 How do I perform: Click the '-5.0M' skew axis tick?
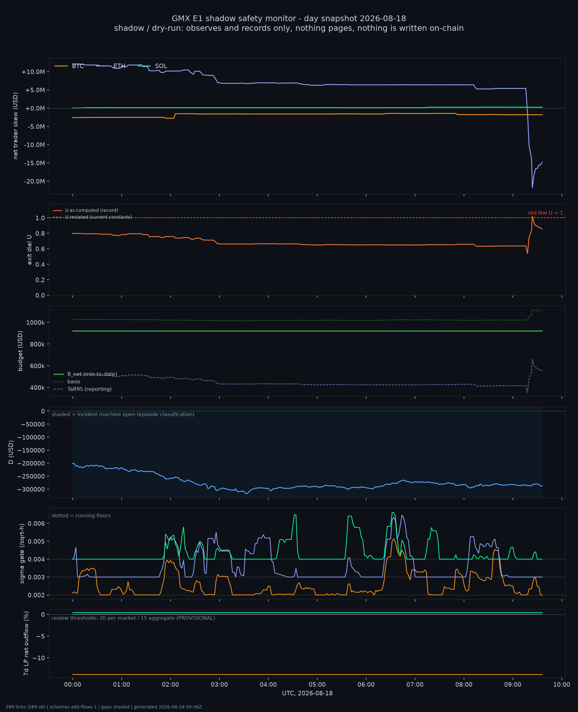(36, 127)
